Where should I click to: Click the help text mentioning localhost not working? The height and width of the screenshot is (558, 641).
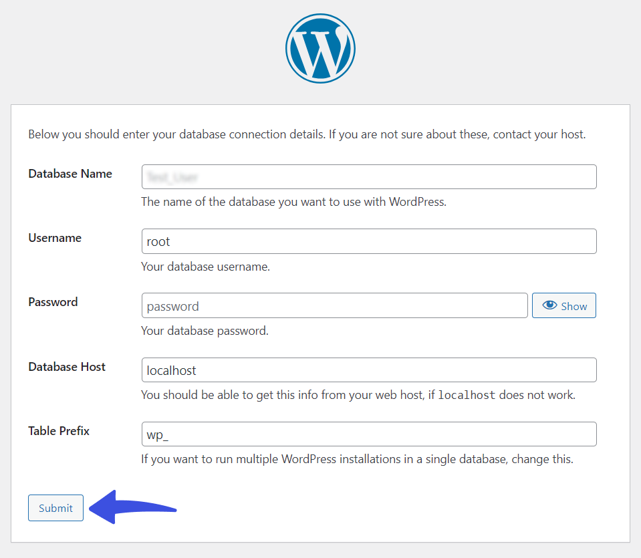point(358,395)
